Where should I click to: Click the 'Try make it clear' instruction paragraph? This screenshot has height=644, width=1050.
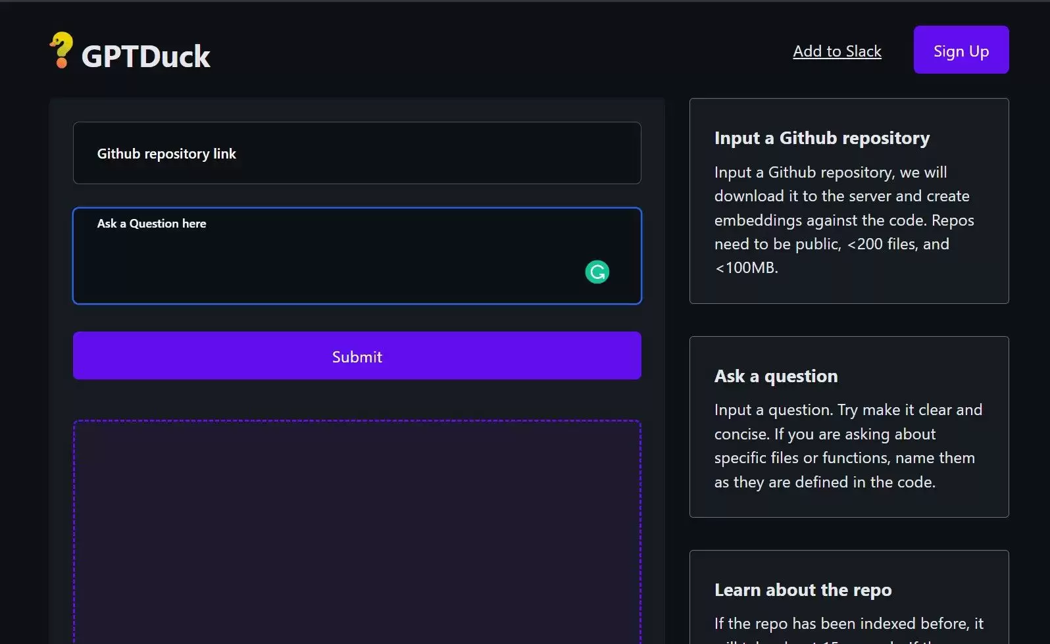point(848,410)
